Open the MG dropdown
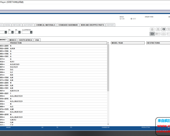Image resolution: width=170 pixels, height=136 pixels. [x=12, y=32]
